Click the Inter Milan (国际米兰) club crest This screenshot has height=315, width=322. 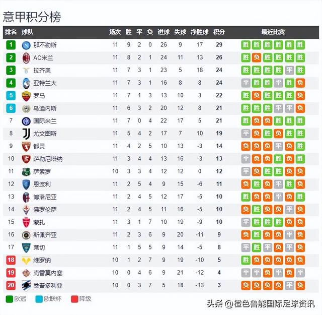tap(26, 121)
